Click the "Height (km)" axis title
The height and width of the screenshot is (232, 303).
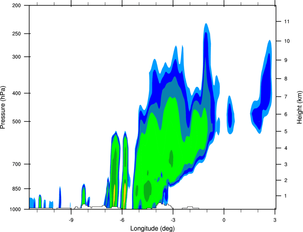299,107
